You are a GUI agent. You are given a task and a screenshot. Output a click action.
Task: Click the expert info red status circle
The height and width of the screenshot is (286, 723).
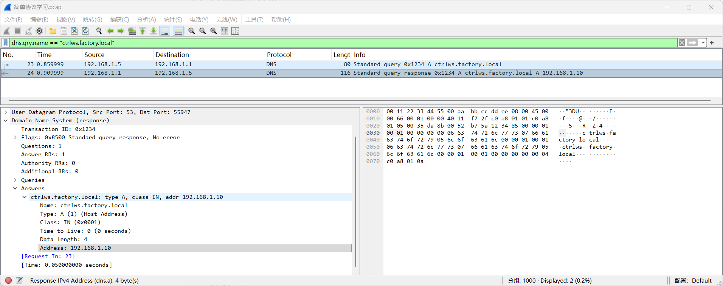click(8, 280)
